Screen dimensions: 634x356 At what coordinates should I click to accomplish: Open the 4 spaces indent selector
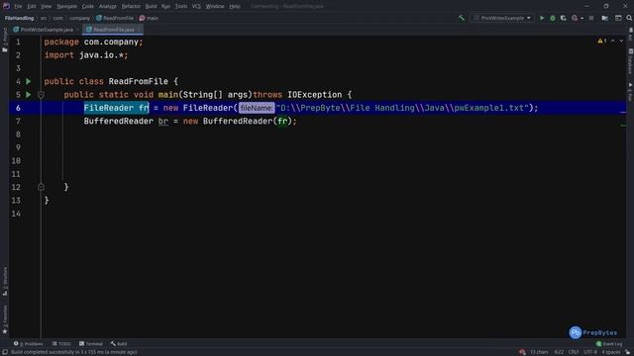coord(610,352)
